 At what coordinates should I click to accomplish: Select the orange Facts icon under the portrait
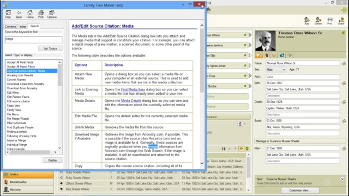tap(258, 56)
